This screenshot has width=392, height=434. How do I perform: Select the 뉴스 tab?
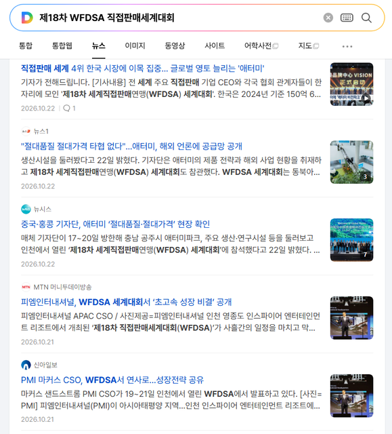point(99,45)
